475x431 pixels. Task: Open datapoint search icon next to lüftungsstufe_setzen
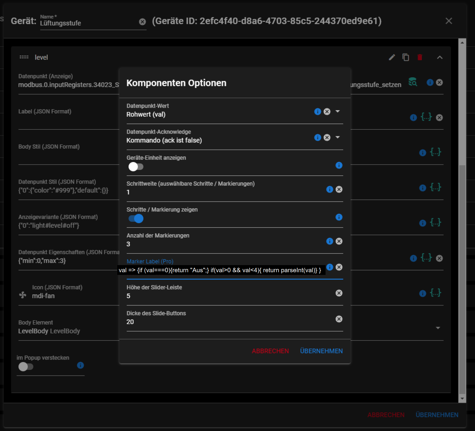pos(413,82)
